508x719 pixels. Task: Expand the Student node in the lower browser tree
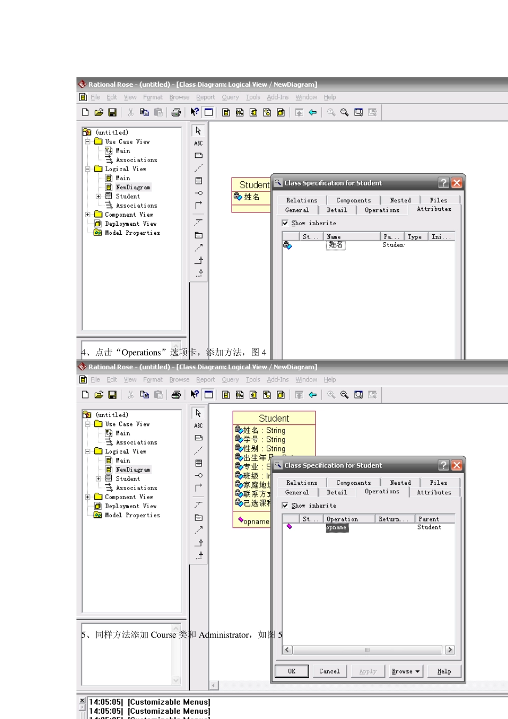pos(98,479)
